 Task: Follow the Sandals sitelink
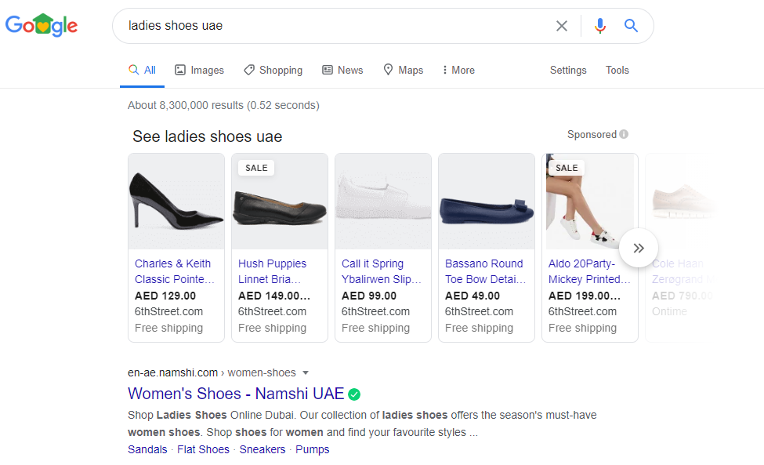[x=147, y=449]
